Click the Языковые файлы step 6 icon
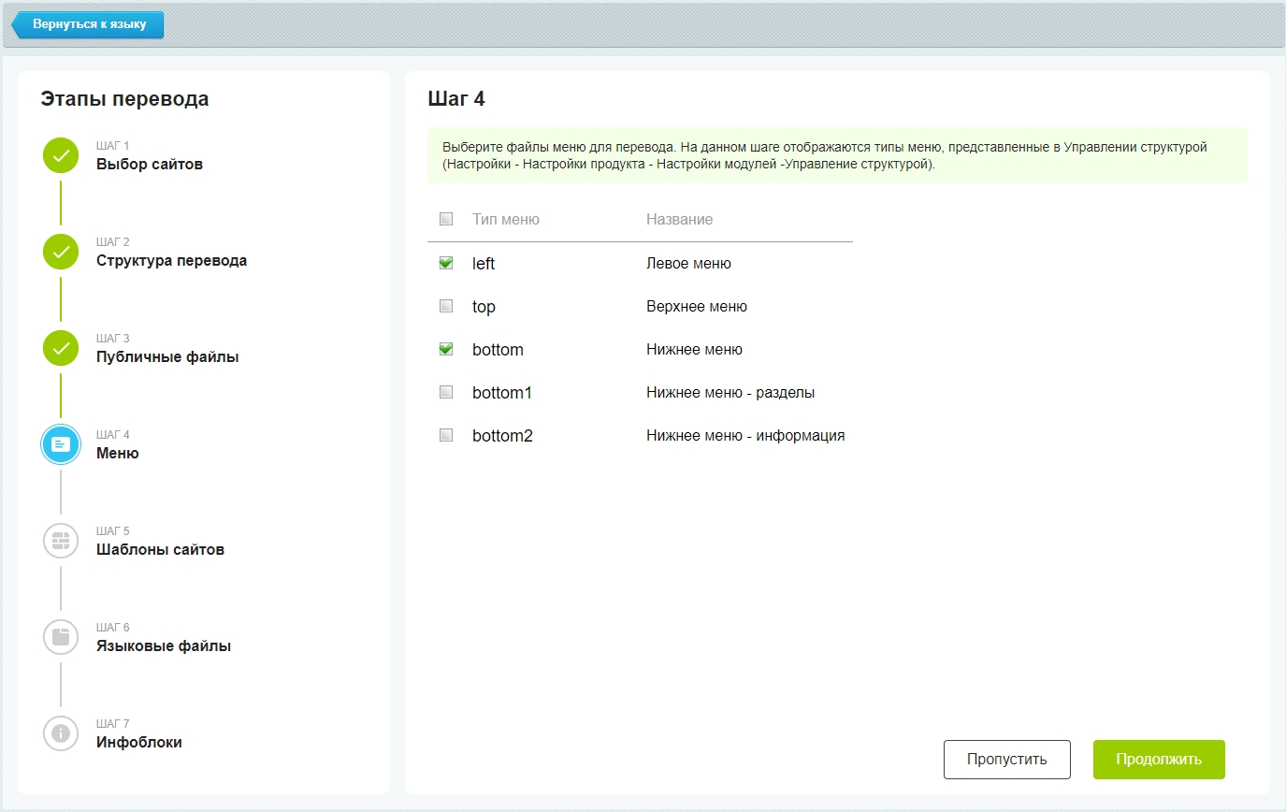Screen dimensions: 1286x812 pos(61,637)
